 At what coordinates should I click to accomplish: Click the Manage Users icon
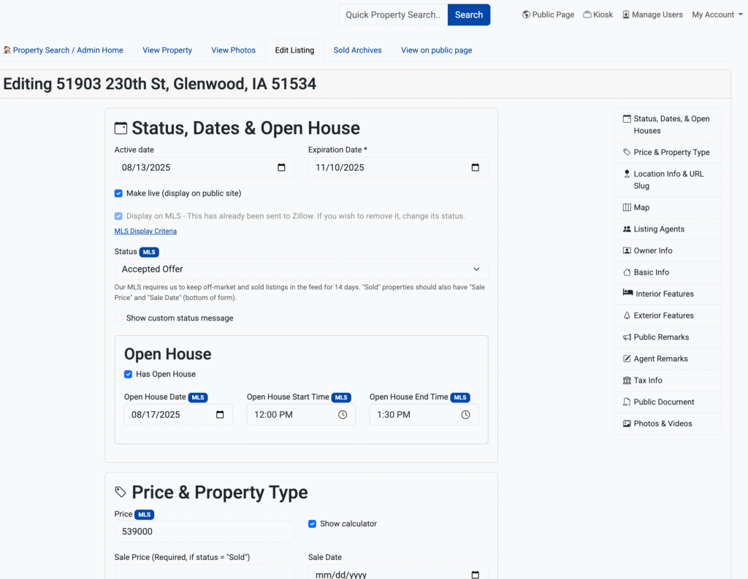click(x=626, y=15)
